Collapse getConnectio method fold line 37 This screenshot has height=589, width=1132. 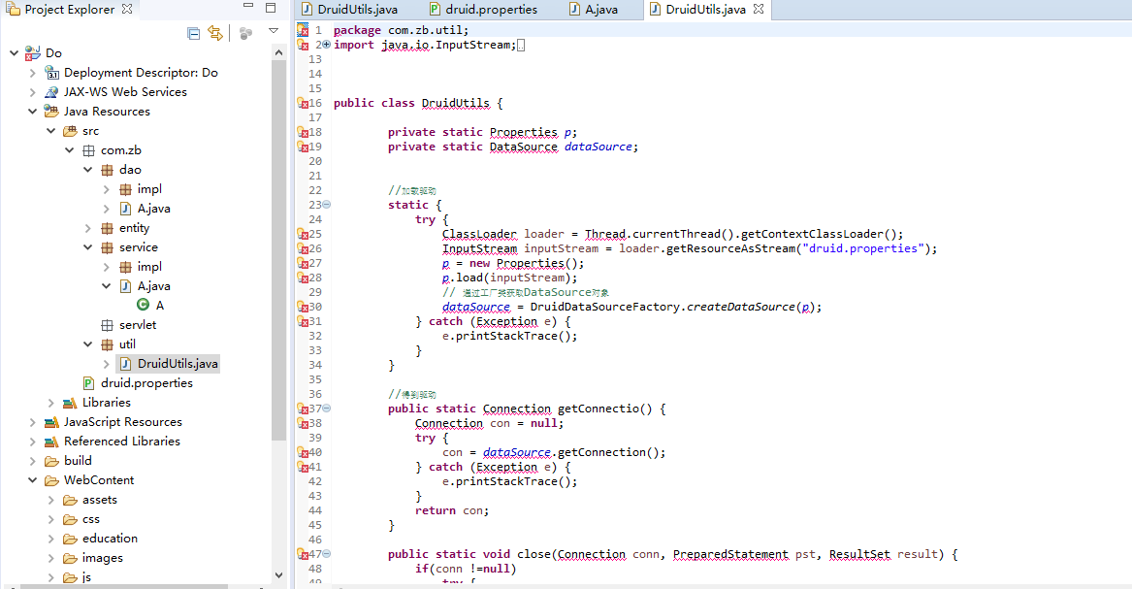pyautogui.click(x=327, y=409)
